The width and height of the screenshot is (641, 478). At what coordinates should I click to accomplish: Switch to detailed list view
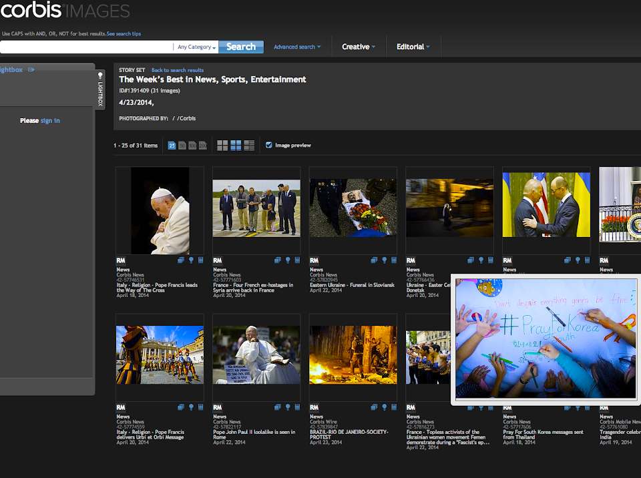249,145
